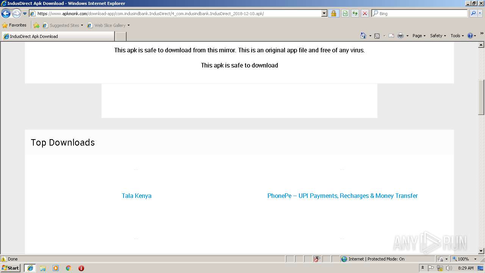
Task: Click the apkmonk URL in address bar
Action: click(x=150, y=14)
